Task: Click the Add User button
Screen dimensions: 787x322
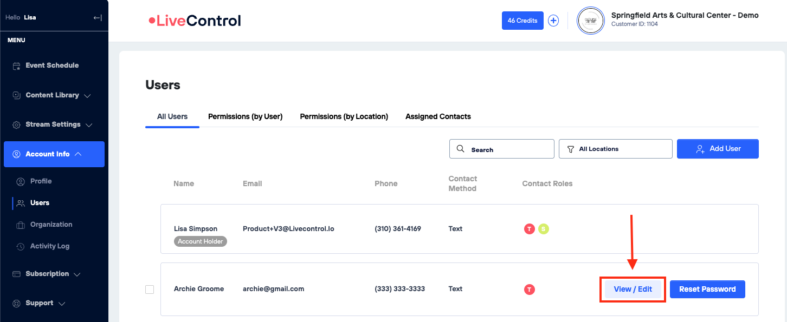Action: tap(718, 149)
